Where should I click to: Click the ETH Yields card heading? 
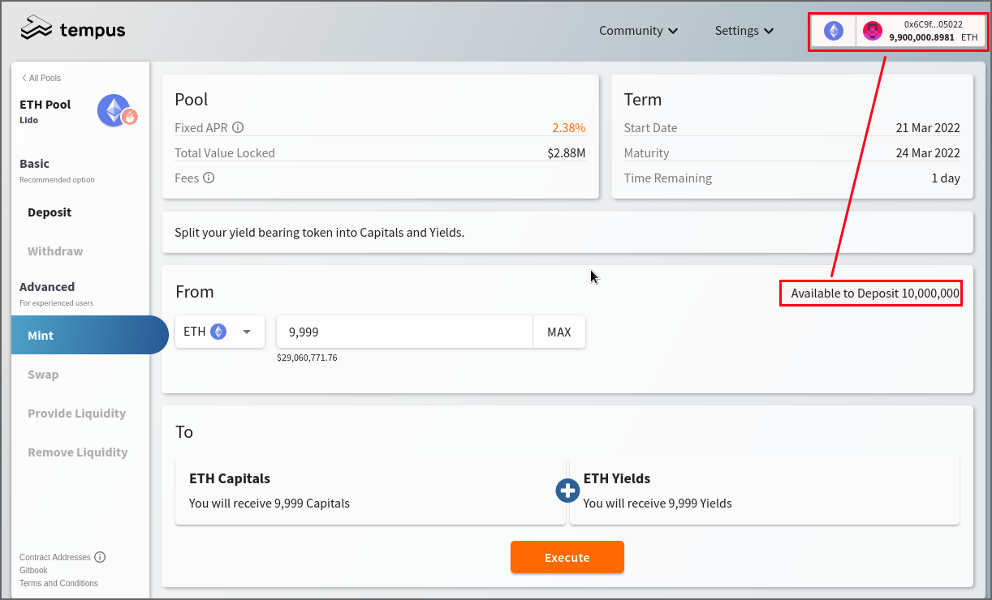click(x=617, y=478)
